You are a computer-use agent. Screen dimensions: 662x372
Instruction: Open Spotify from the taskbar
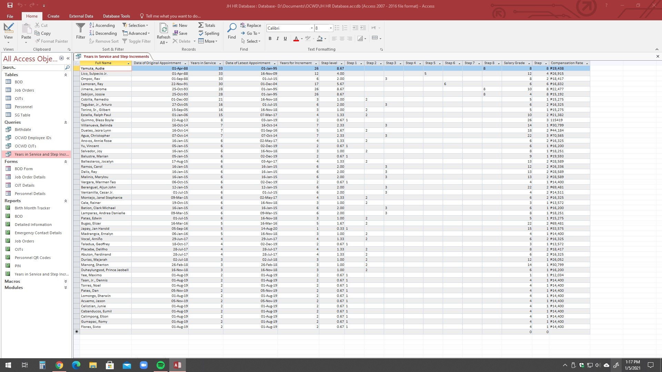click(161, 365)
